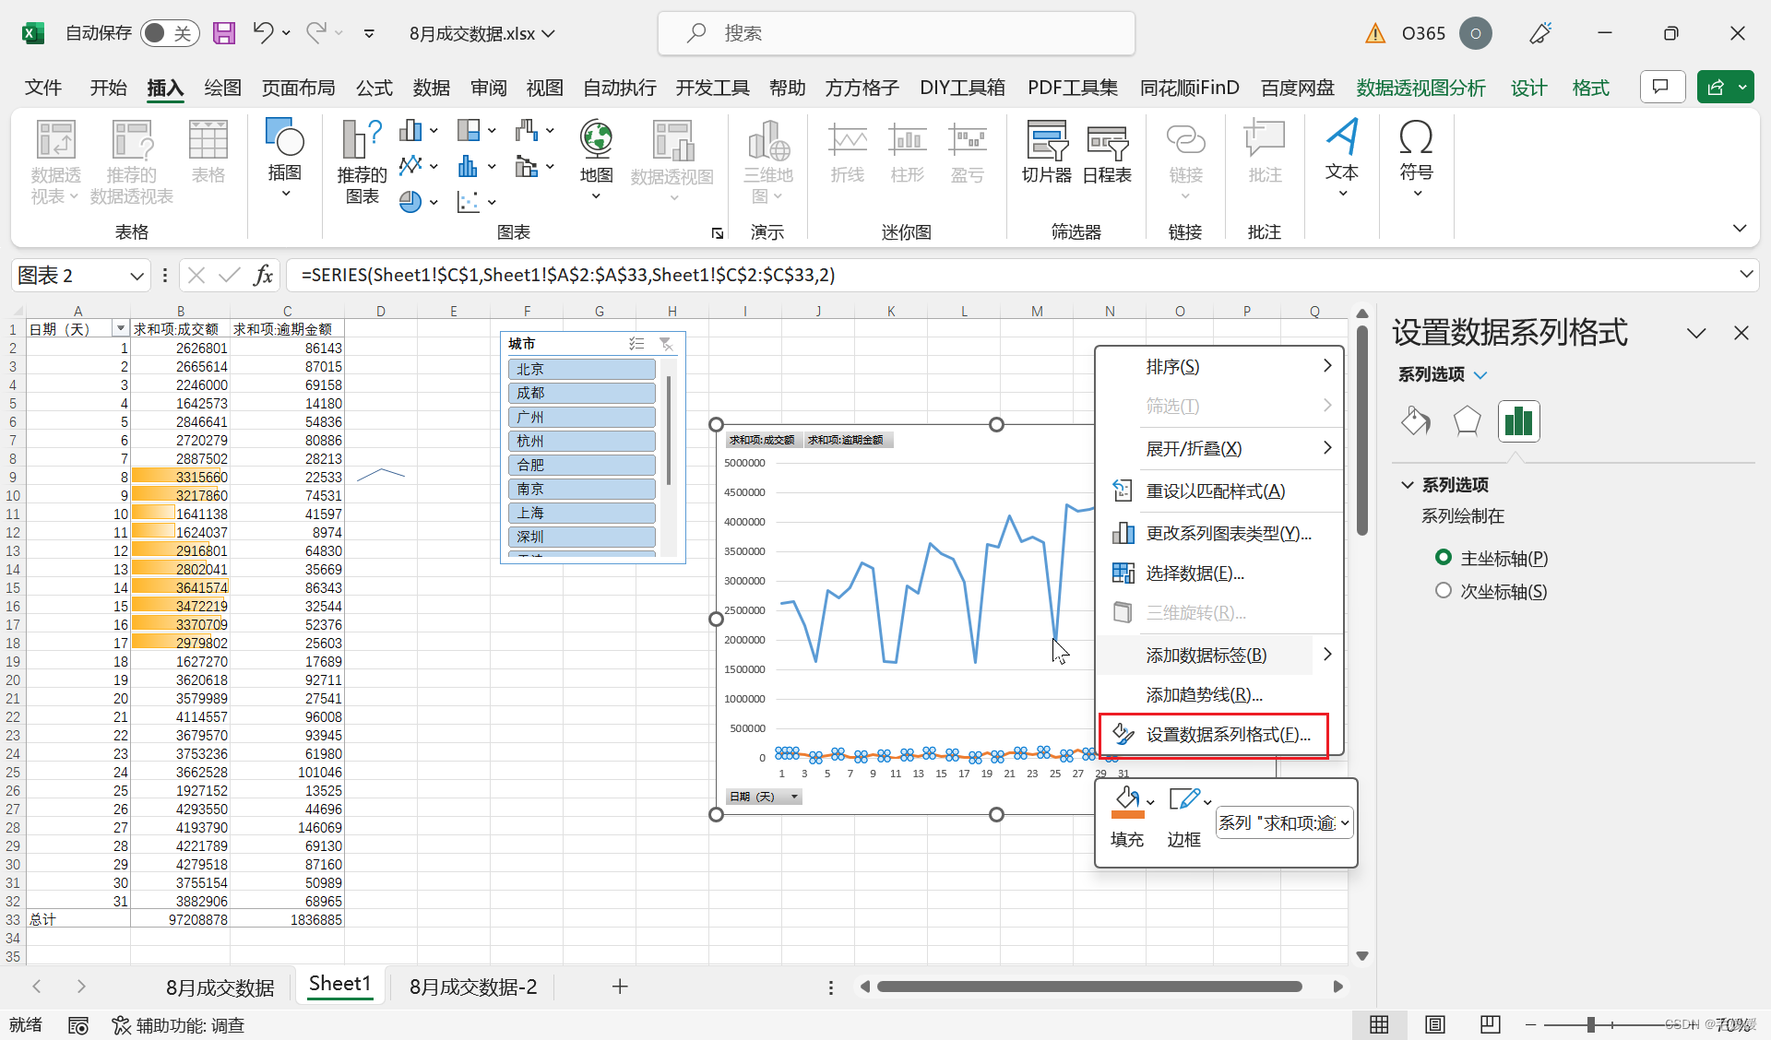Click the line chart insert icon
Viewport: 1771px width, 1040px height.
coord(410,166)
